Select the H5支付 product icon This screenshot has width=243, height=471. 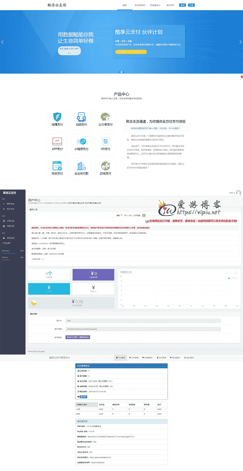(x=105, y=141)
